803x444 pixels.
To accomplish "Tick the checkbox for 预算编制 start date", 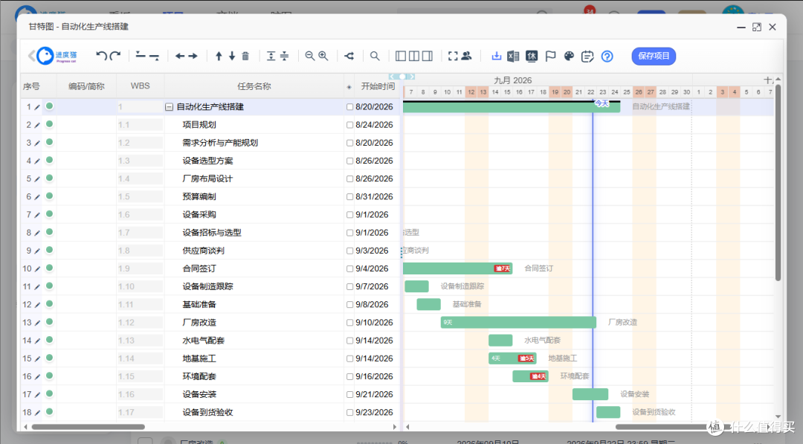I will click(349, 196).
